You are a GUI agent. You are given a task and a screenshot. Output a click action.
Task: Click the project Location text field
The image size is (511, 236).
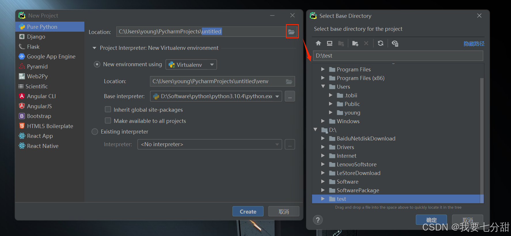coord(201,32)
